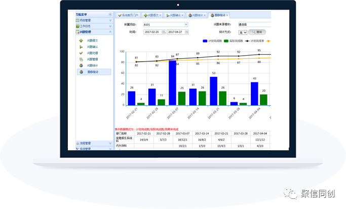Click the green checkmark 问题处理 icon
Viewport: 346px width, 209px height.
point(81,53)
